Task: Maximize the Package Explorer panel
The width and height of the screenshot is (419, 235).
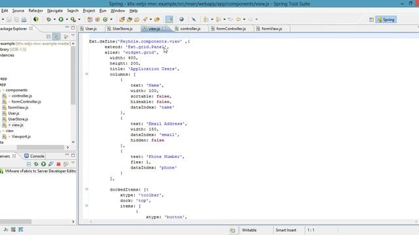Action: (x=73, y=27)
